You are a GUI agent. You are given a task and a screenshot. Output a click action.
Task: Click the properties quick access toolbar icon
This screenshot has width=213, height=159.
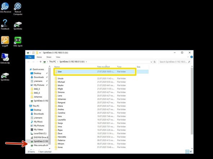tap(33, 53)
